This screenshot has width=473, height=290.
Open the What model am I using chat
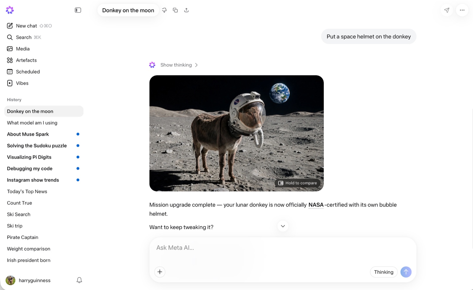click(x=44, y=123)
